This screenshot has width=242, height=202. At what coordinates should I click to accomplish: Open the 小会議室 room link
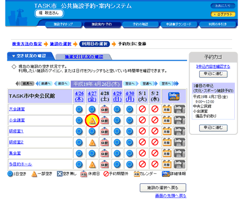[17, 120]
